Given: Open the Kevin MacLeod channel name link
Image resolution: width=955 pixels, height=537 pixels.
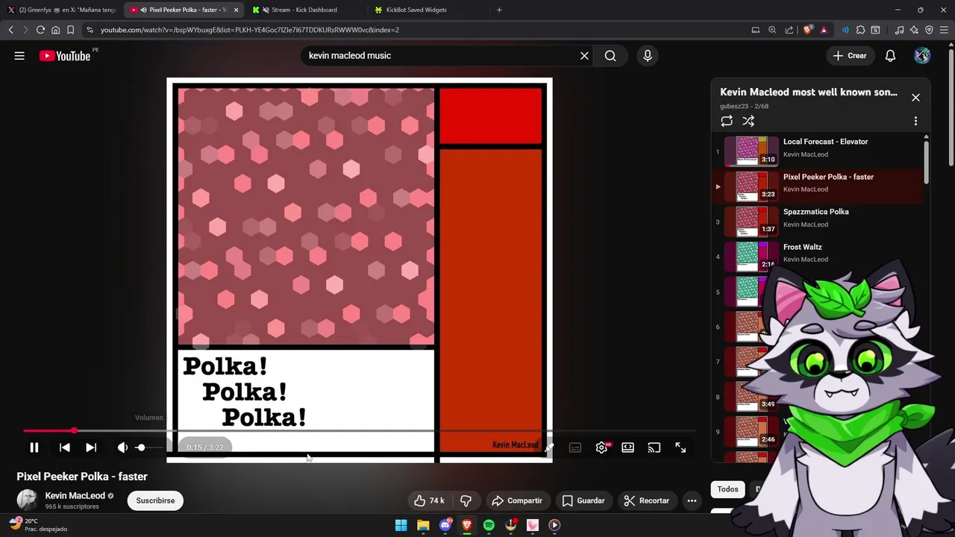Looking at the screenshot, I should point(75,496).
